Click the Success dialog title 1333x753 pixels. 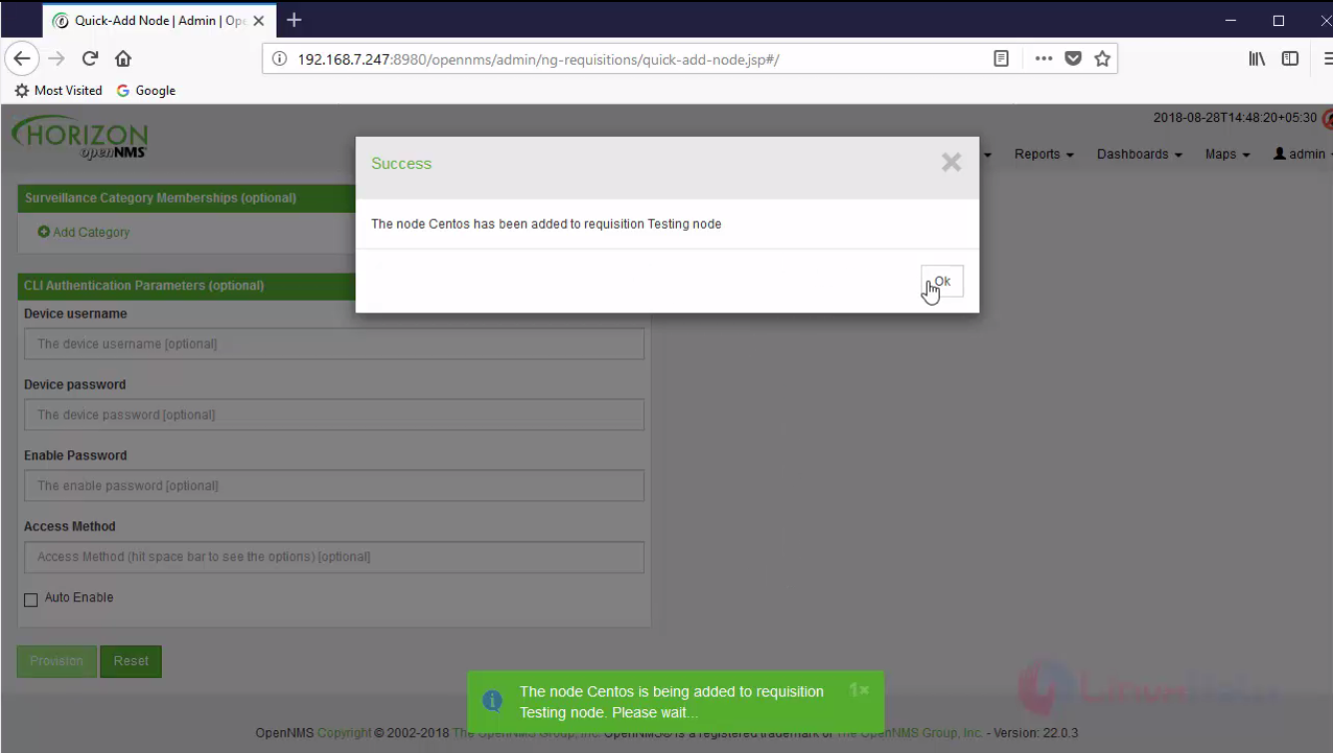[401, 164]
